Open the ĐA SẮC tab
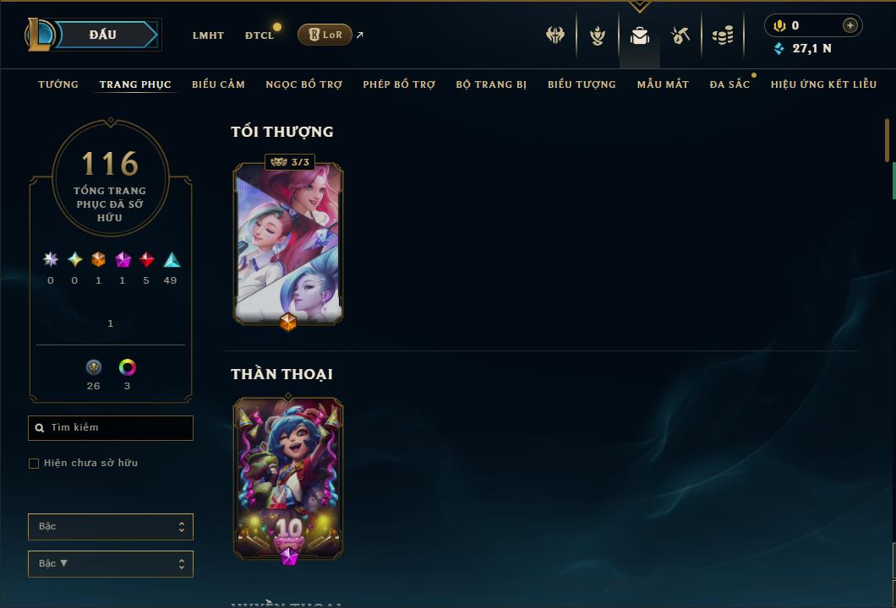 click(x=729, y=84)
